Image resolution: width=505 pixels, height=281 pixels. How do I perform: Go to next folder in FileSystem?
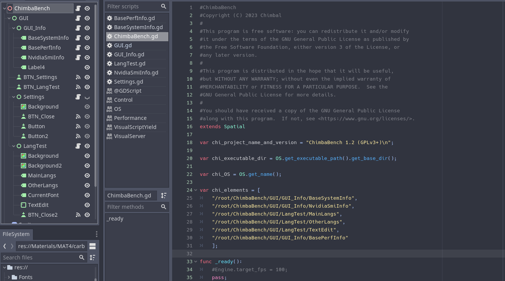pyautogui.click(x=12, y=246)
